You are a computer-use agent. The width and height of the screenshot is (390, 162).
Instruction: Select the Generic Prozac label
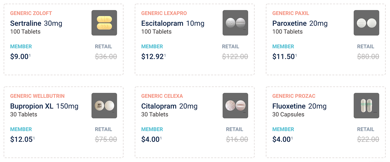coord(294,96)
